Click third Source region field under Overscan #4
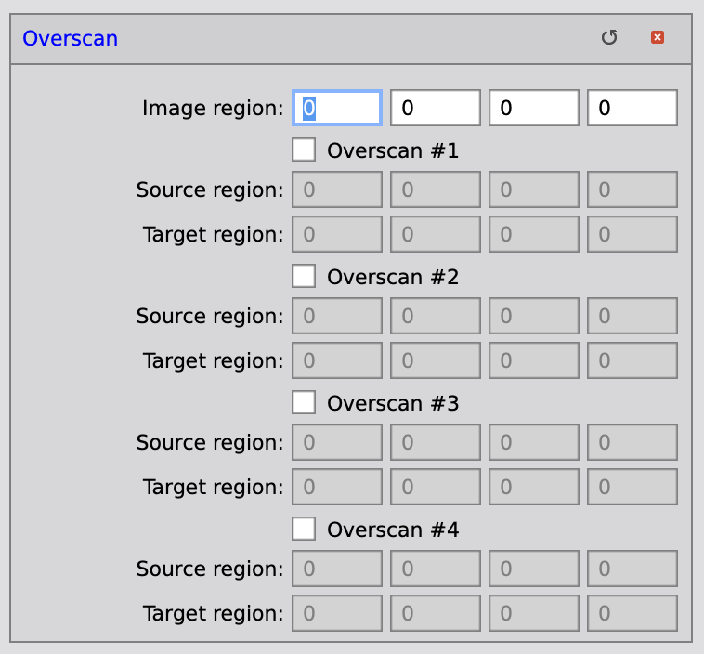This screenshot has height=654, width=704. [534, 569]
